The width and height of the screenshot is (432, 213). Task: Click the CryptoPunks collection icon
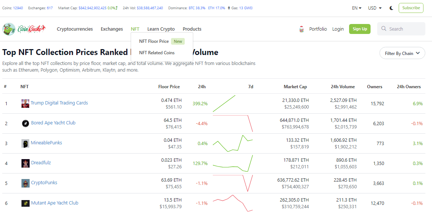(x=25, y=183)
